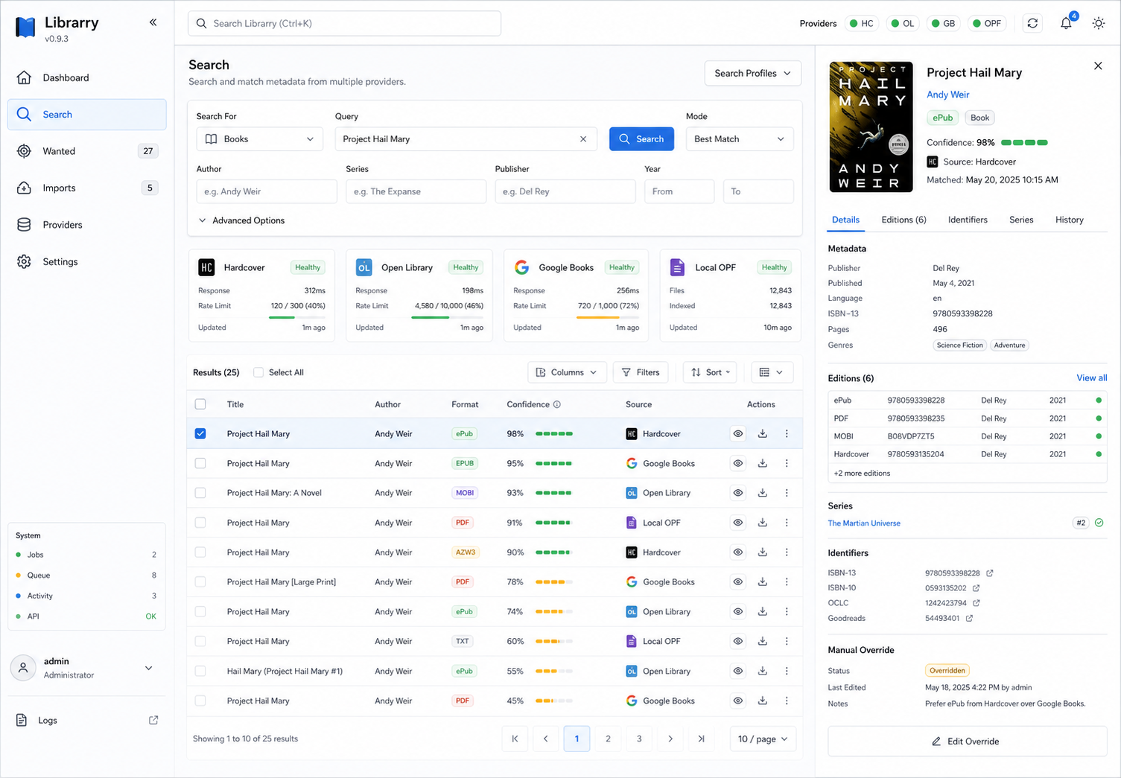Open the Filters button

pyautogui.click(x=641, y=372)
